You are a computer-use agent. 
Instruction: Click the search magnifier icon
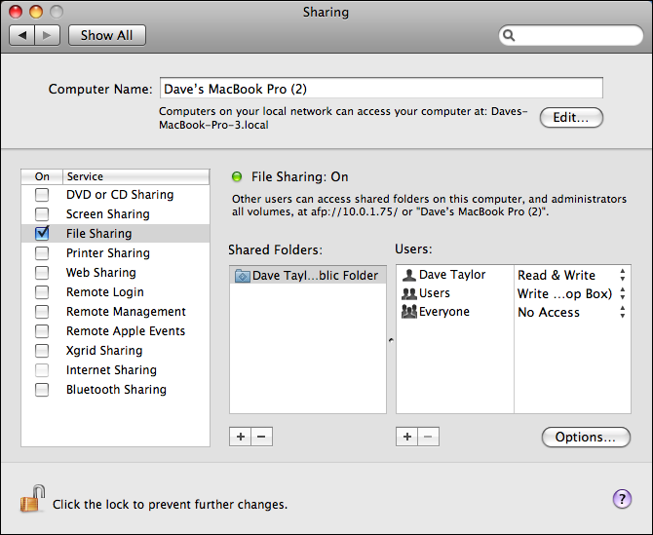pyautogui.click(x=509, y=35)
